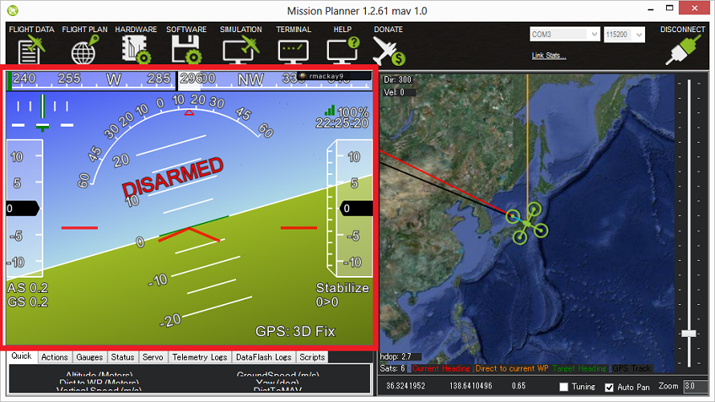The height and width of the screenshot is (402, 715).
Task: Open the Terminal console icon
Action: pyautogui.click(x=293, y=51)
